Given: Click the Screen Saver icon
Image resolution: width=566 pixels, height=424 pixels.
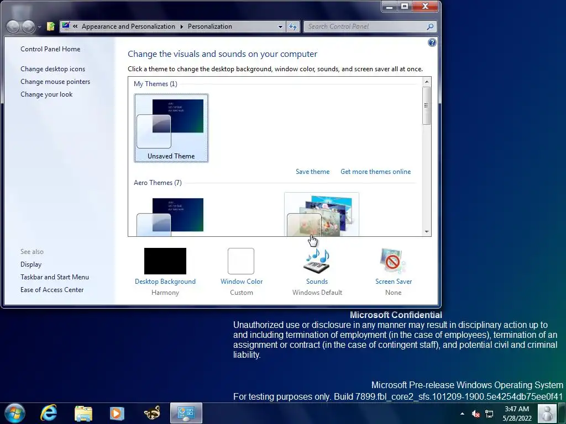Looking at the screenshot, I should (392, 261).
